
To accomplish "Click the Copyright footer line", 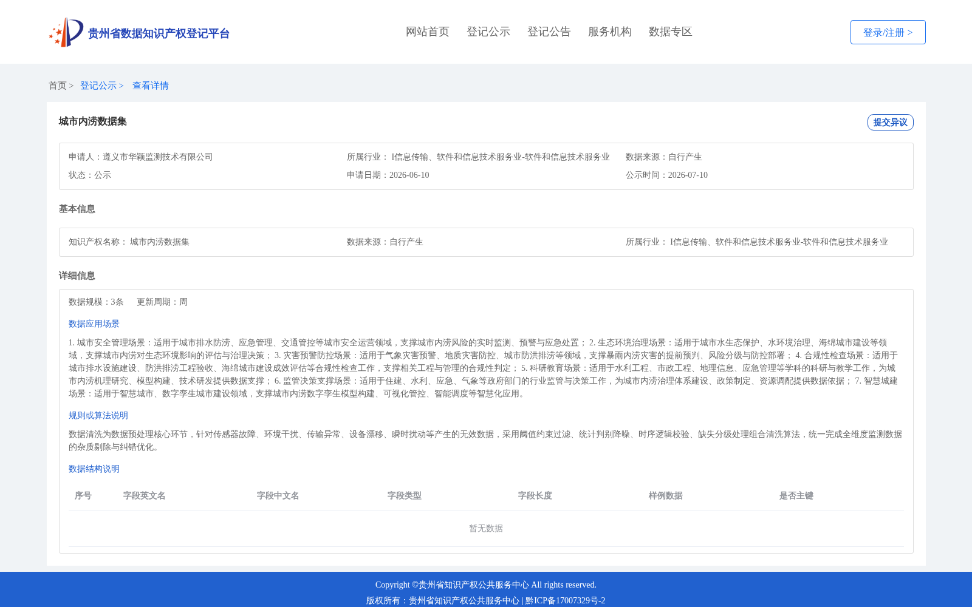I will point(486,585).
